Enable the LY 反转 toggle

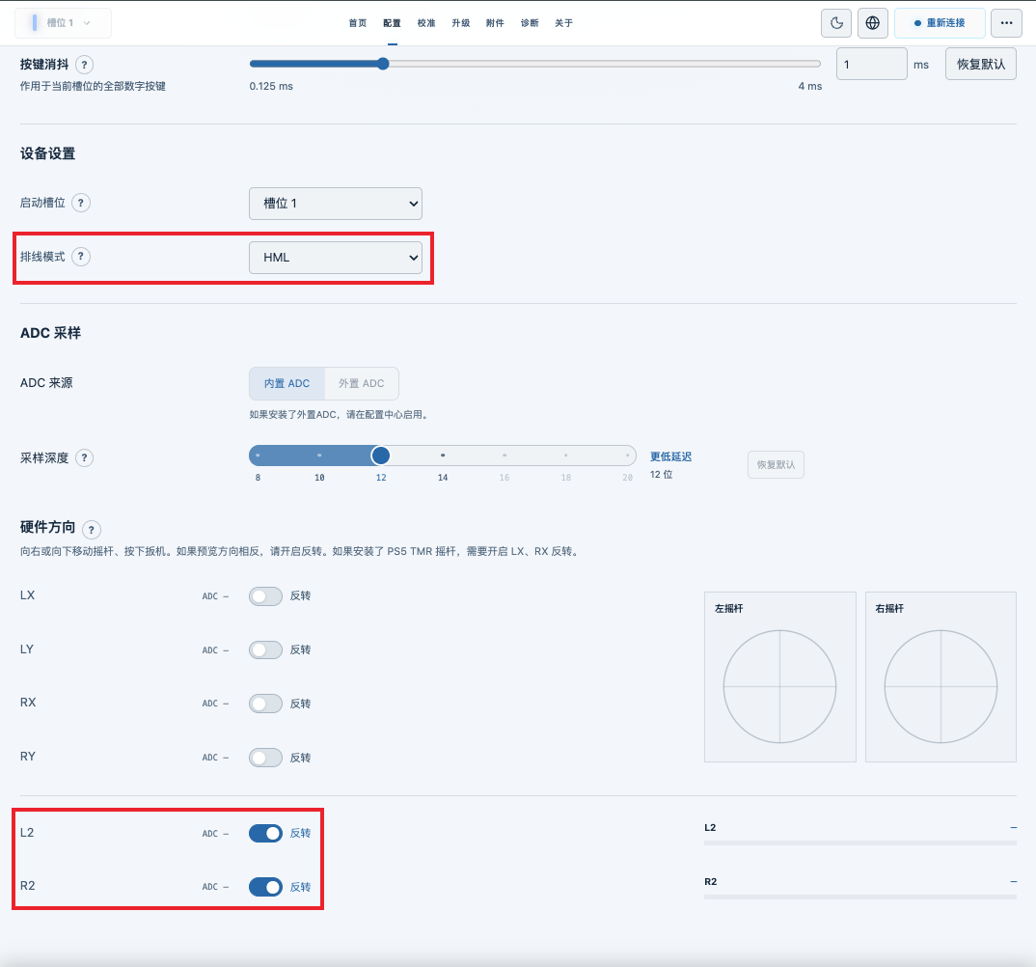[x=265, y=650]
